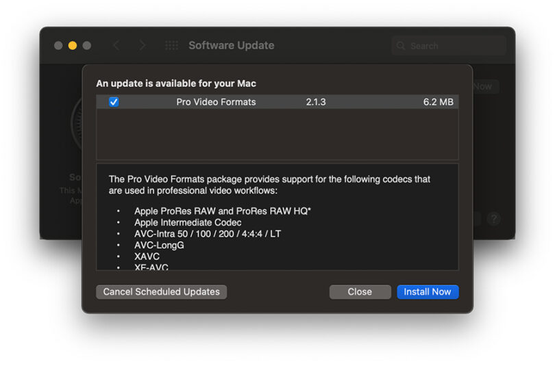Click the Software Update gear icon
The height and width of the screenshot is (366, 555).
(x=75, y=123)
